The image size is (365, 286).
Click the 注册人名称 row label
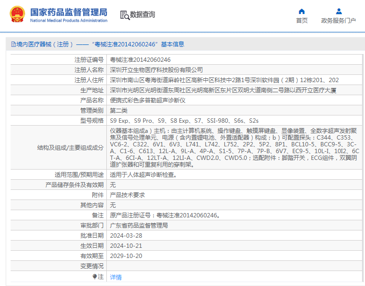pos(89,70)
